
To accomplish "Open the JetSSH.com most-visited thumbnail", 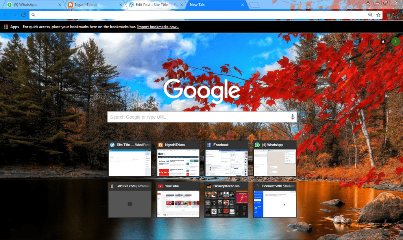I will click(130, 200).
